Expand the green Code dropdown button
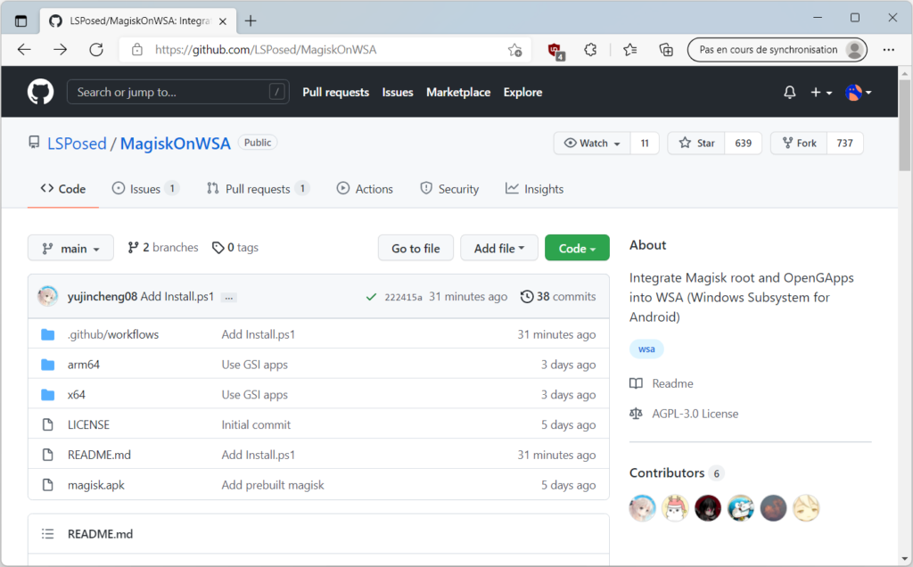The image size is (913, 567). point(577,249)
